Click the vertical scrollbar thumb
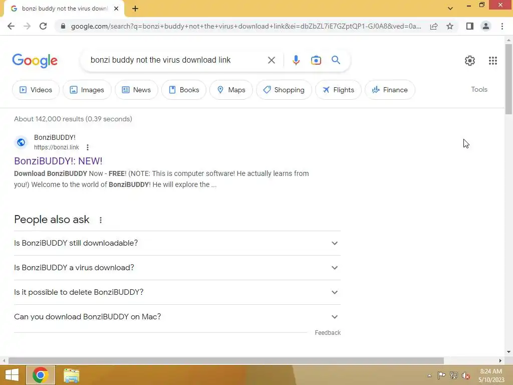Viewport: 513px width, 385px height. (x=508, y=79)
